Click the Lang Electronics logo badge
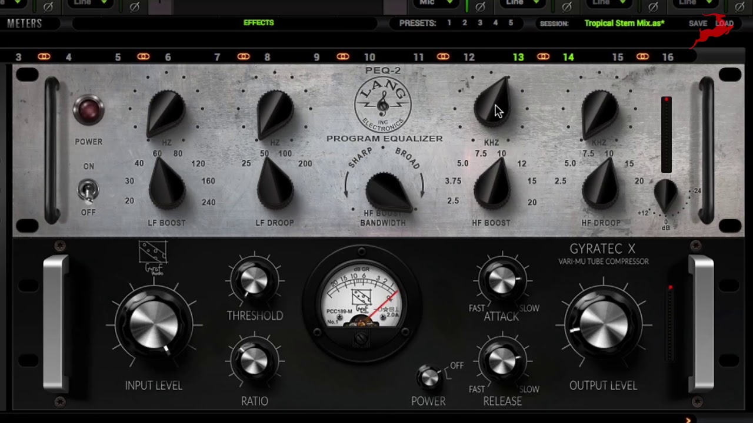753x423 pixels. 383,105
